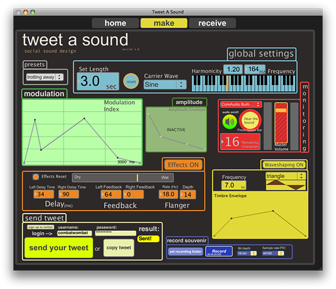
Task: Go to the receive tab
Action: (213, 23)
